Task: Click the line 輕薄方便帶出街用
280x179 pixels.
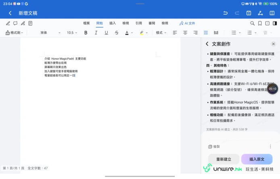Action: [x=55, y=63]
